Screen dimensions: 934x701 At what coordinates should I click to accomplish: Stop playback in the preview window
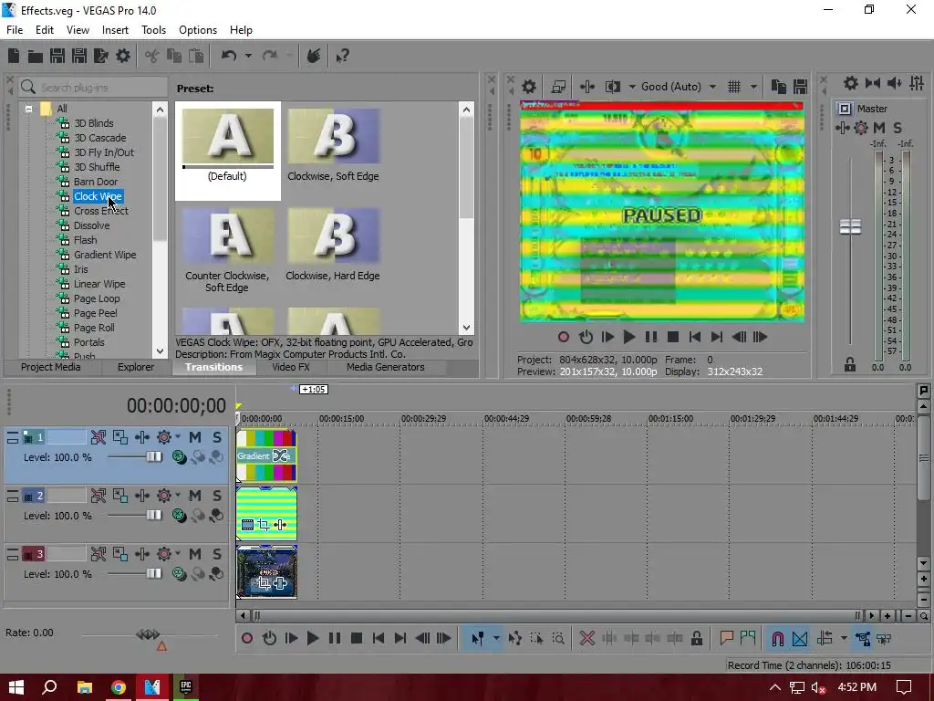[673, 337]
